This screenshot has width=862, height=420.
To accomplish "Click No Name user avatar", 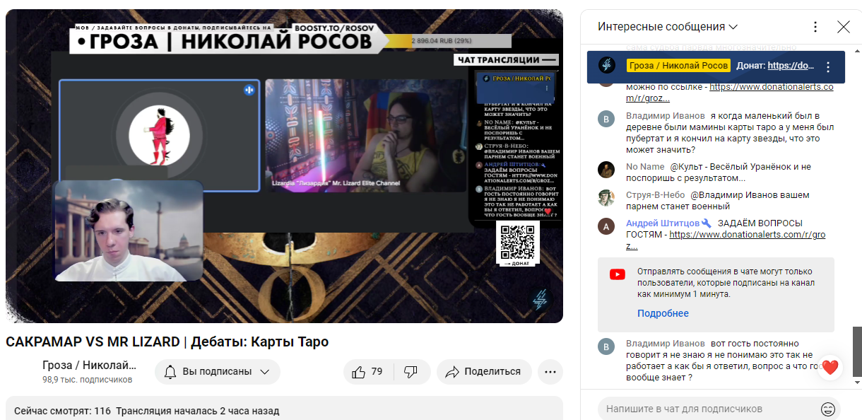I will pos(606,169).
